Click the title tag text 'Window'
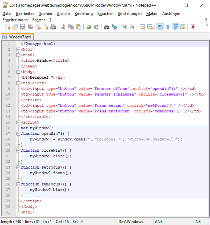Viewport: 210px width, 225px height. [x=44, y=61]
